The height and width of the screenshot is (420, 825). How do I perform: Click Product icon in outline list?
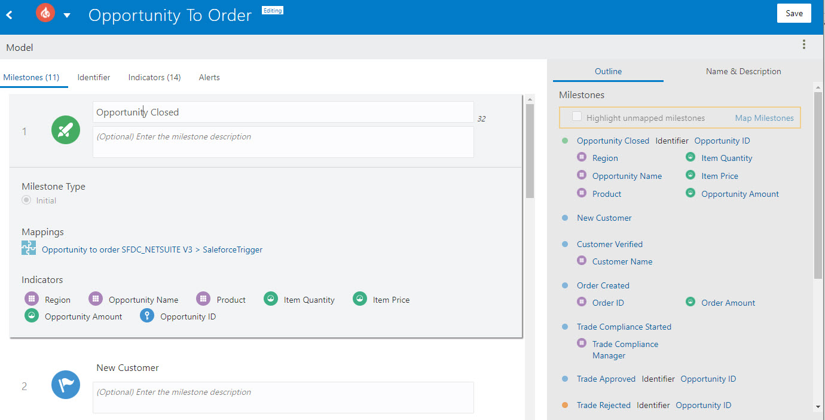point(582,193)
